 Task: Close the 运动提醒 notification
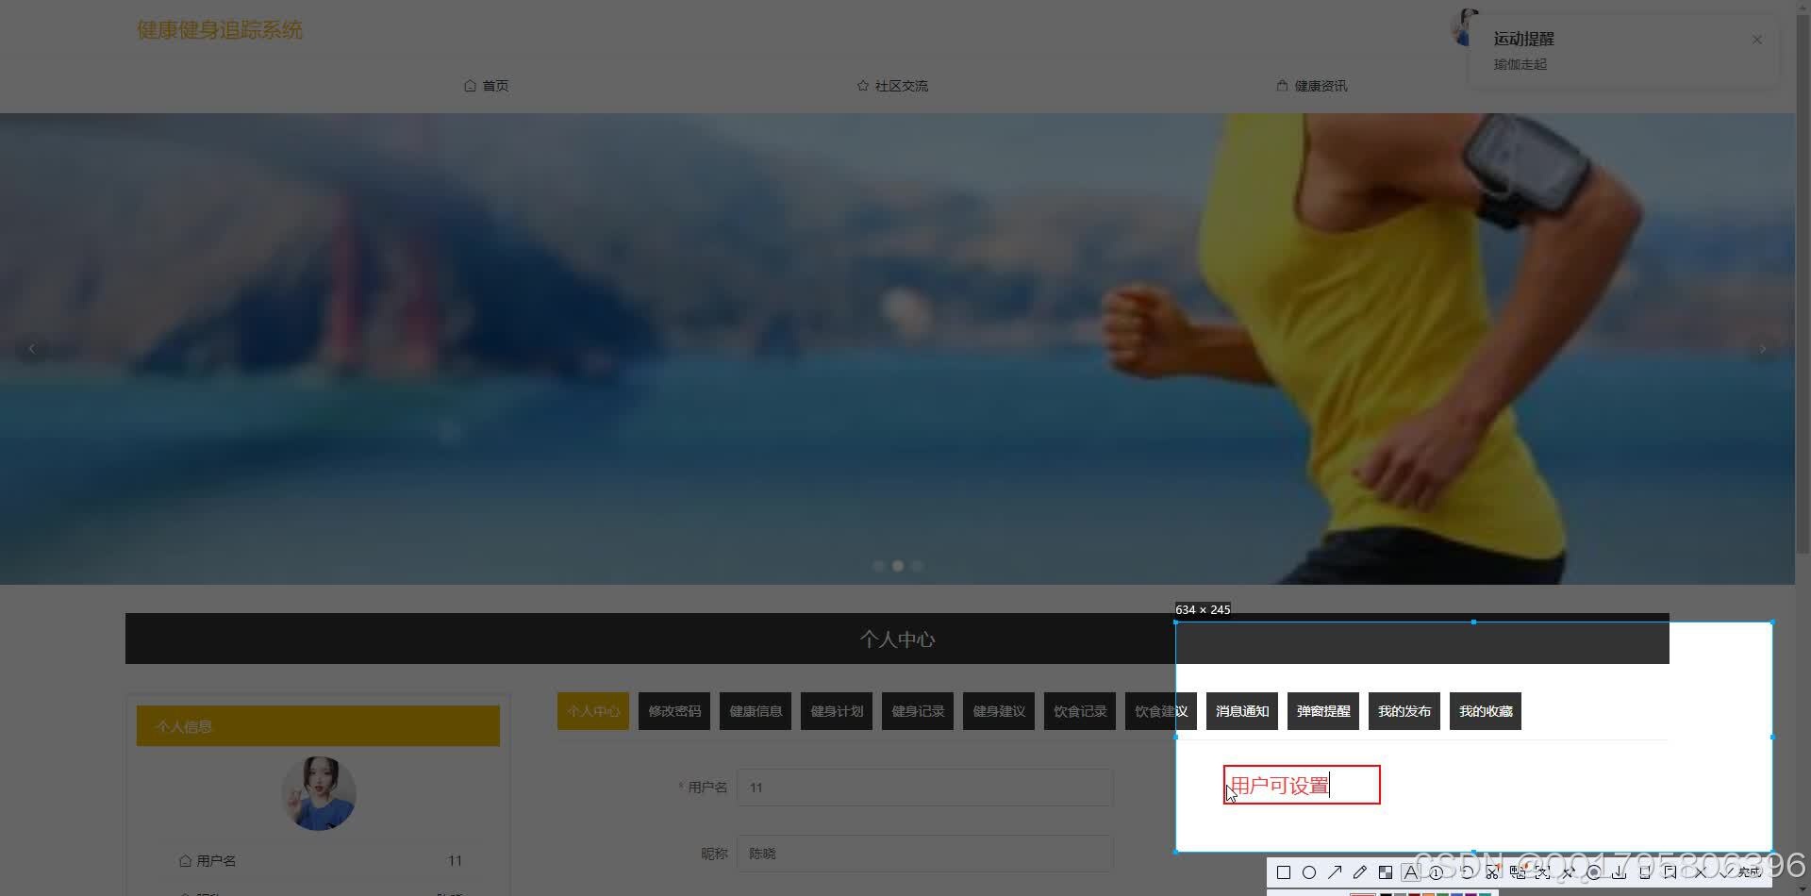pyautogui.click(x=1757, y=40)
